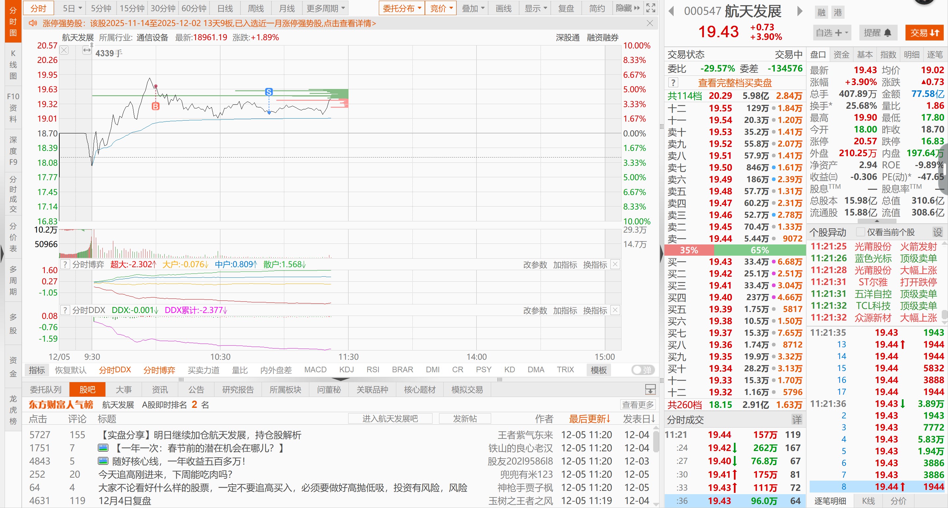Click the orange 交易 button
This screenshot has height=508, width=948.
[x=924, y=33]
